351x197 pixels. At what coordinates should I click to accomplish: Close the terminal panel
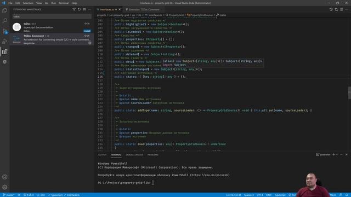(x=347, y=154)
